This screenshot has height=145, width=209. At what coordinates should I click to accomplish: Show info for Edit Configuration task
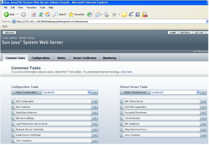pos(95,101)
